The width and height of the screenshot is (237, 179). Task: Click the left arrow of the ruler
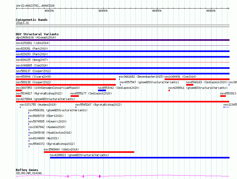click(17, 9)
